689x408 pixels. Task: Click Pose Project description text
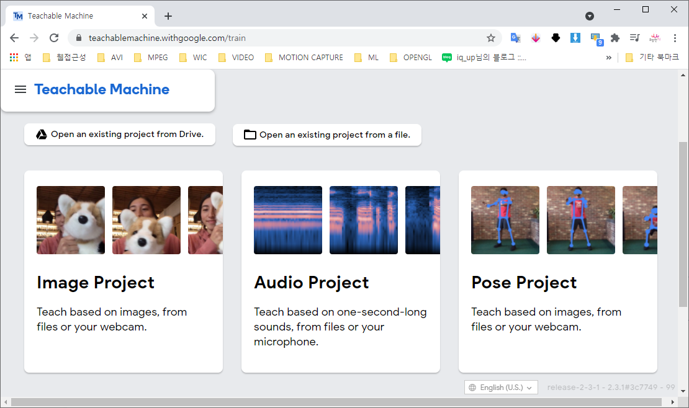click(546, 319)
